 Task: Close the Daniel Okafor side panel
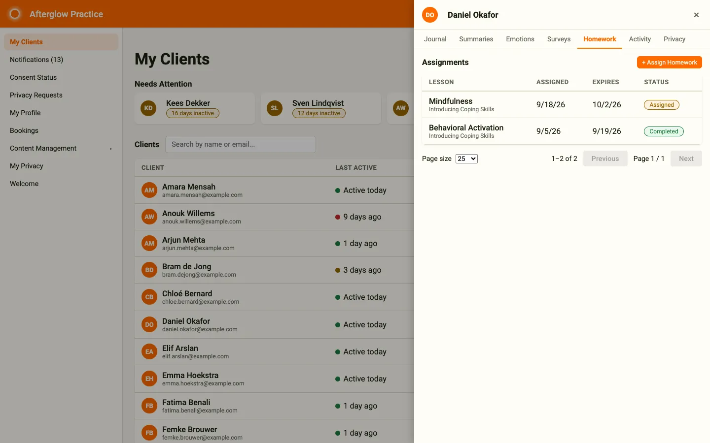(696, 15)
